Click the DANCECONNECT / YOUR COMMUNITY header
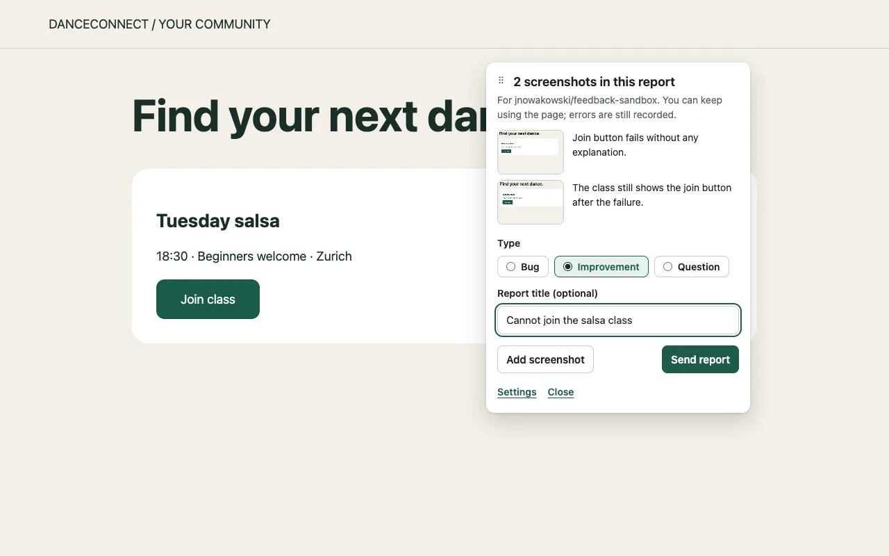 tap(160, 24)
